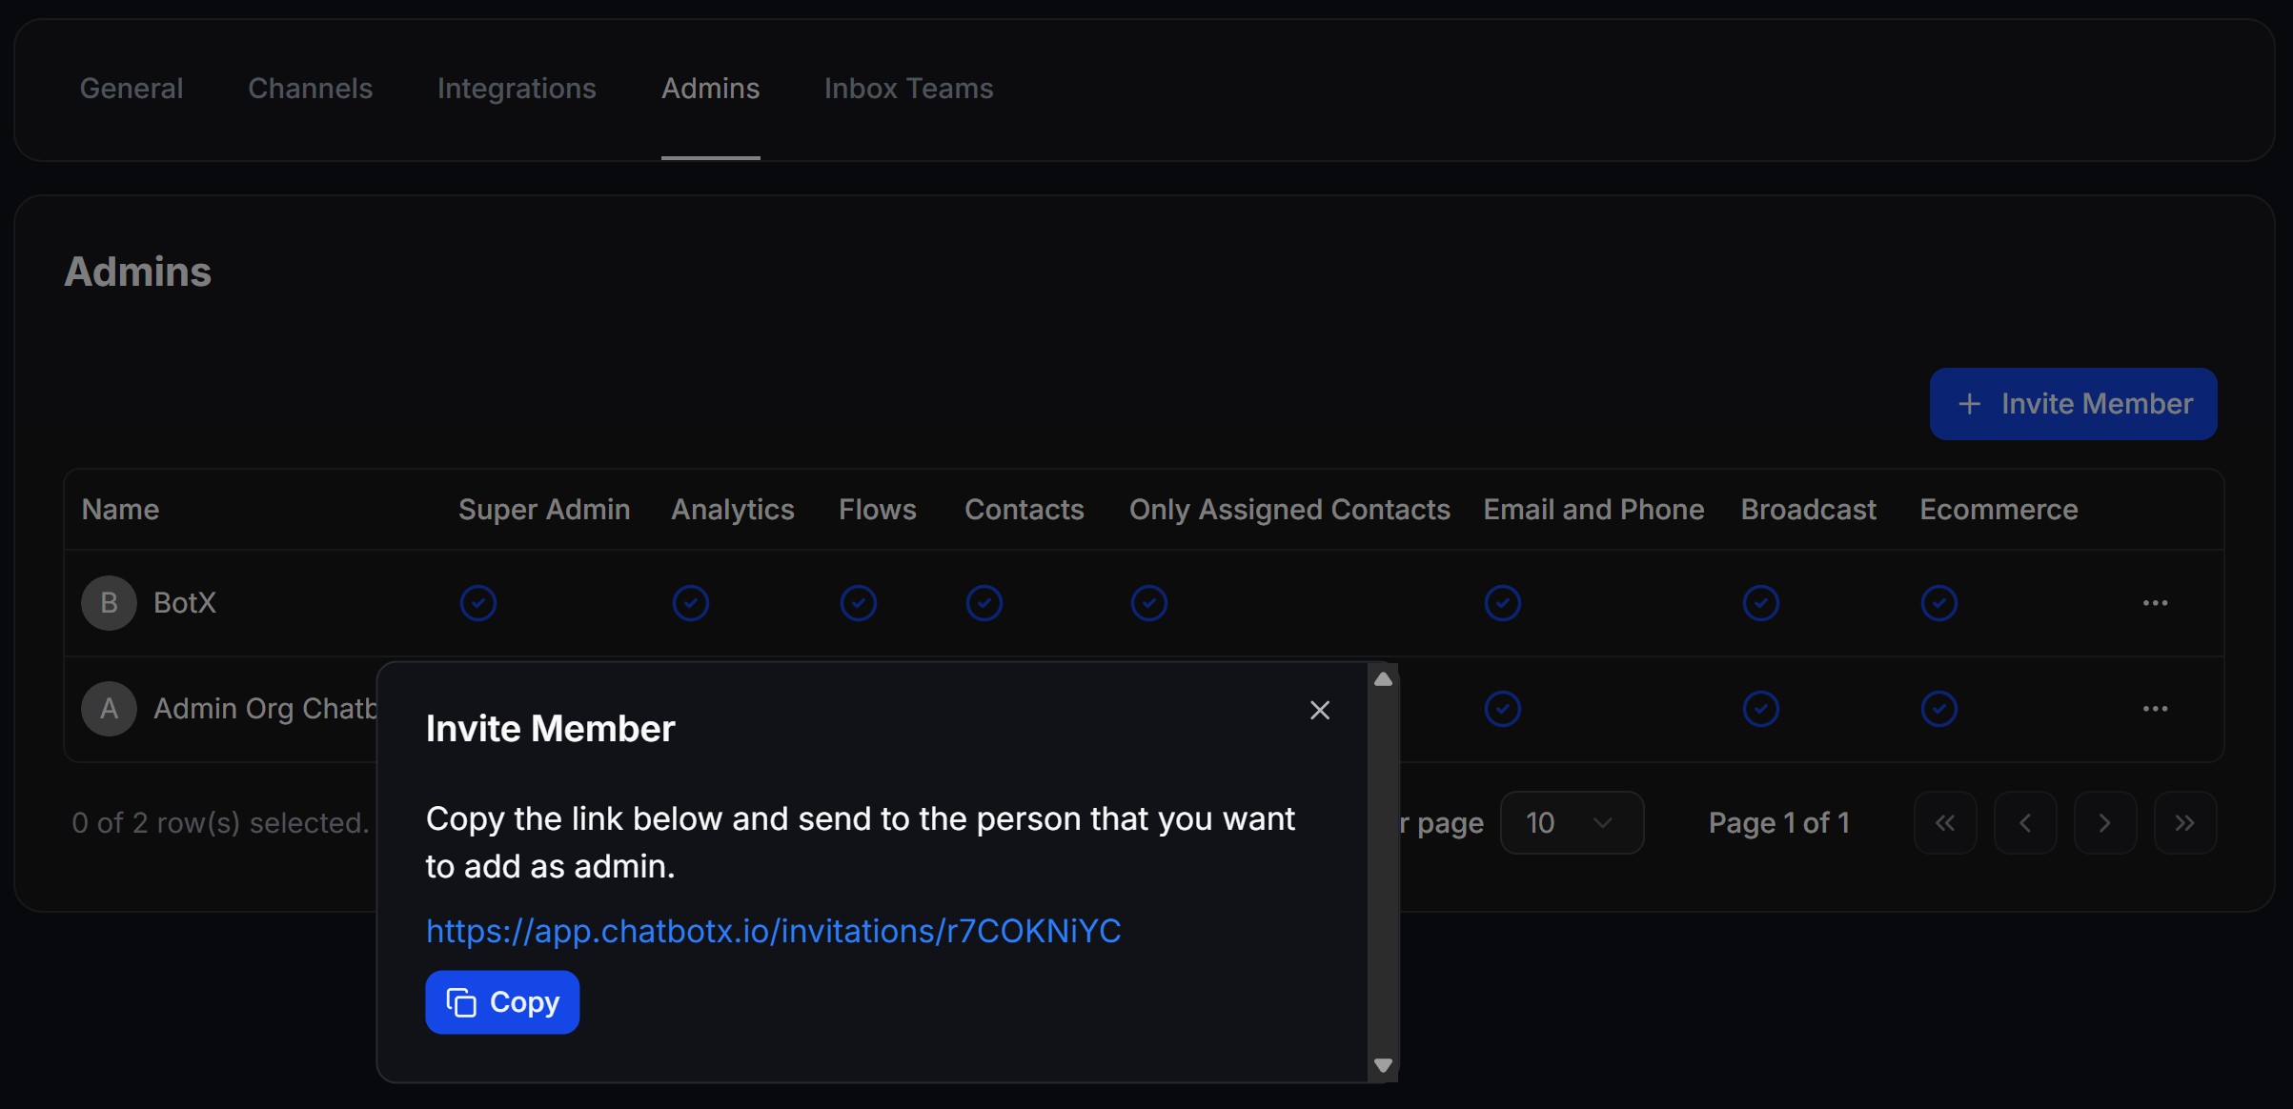Toggle BotX Analytics permission
This screenshot has height=1109, width=2293.
tap(691, 603)
